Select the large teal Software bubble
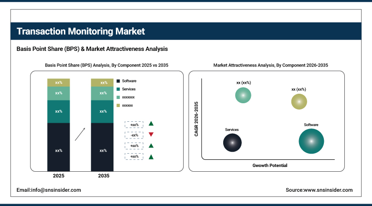 click(311, 141)
